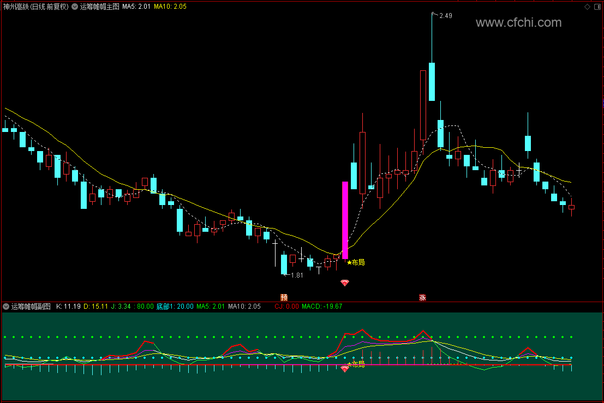Click the K: 11.19 value
604x403 pixels.
click(x=69, y=306)
